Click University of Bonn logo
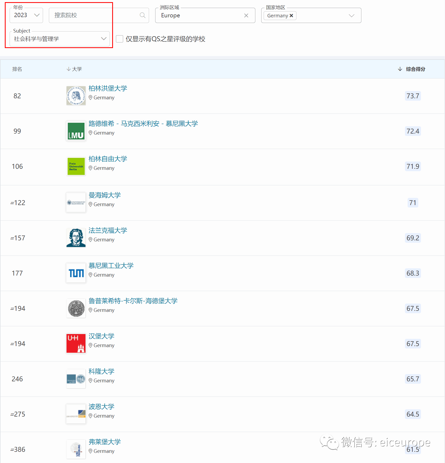This screenshot has width=445, height=463. click(76, 414)
